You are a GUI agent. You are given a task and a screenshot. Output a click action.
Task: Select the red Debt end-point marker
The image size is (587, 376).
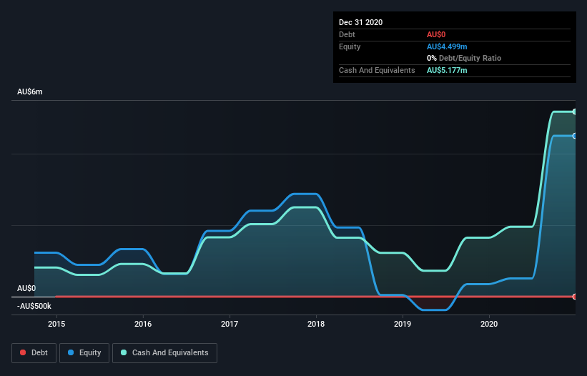575,297
